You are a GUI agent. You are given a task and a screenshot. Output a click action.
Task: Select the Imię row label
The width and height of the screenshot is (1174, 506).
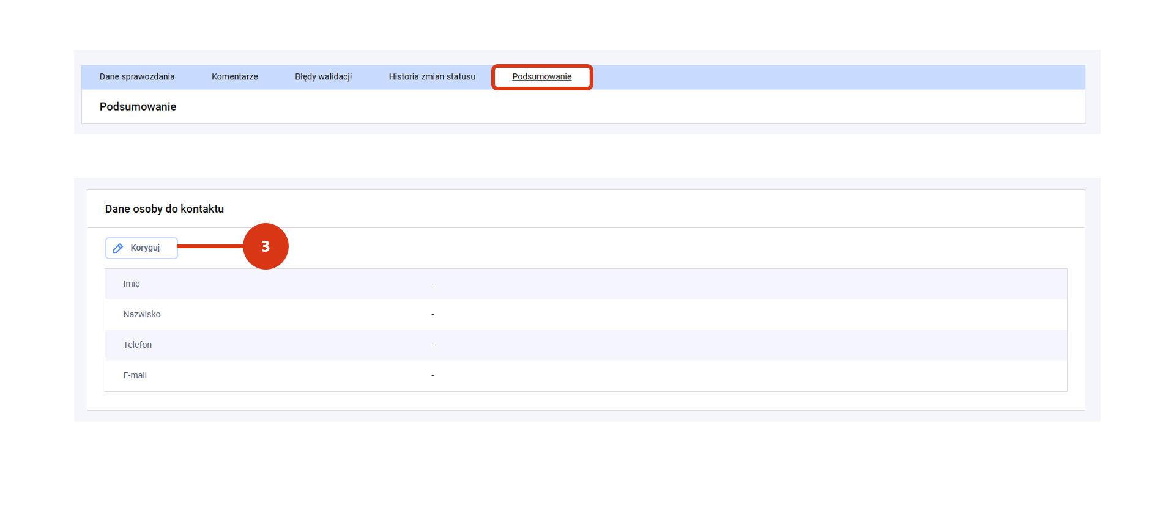[132, 284]
